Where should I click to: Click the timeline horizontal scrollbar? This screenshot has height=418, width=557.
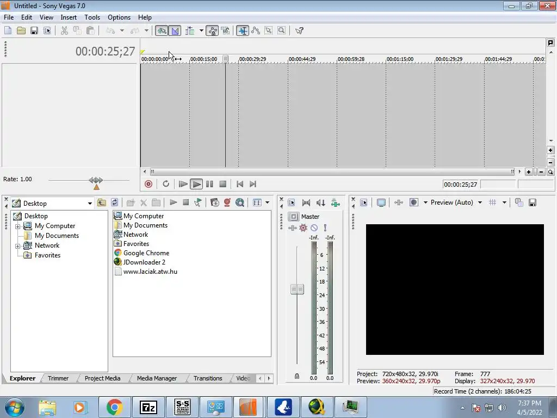tap(332, 171)
